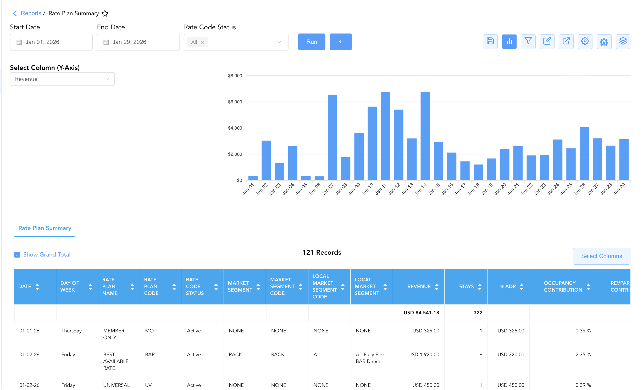
Task: Sort by Rate Code Status arrows
Action: click(216, 287)
